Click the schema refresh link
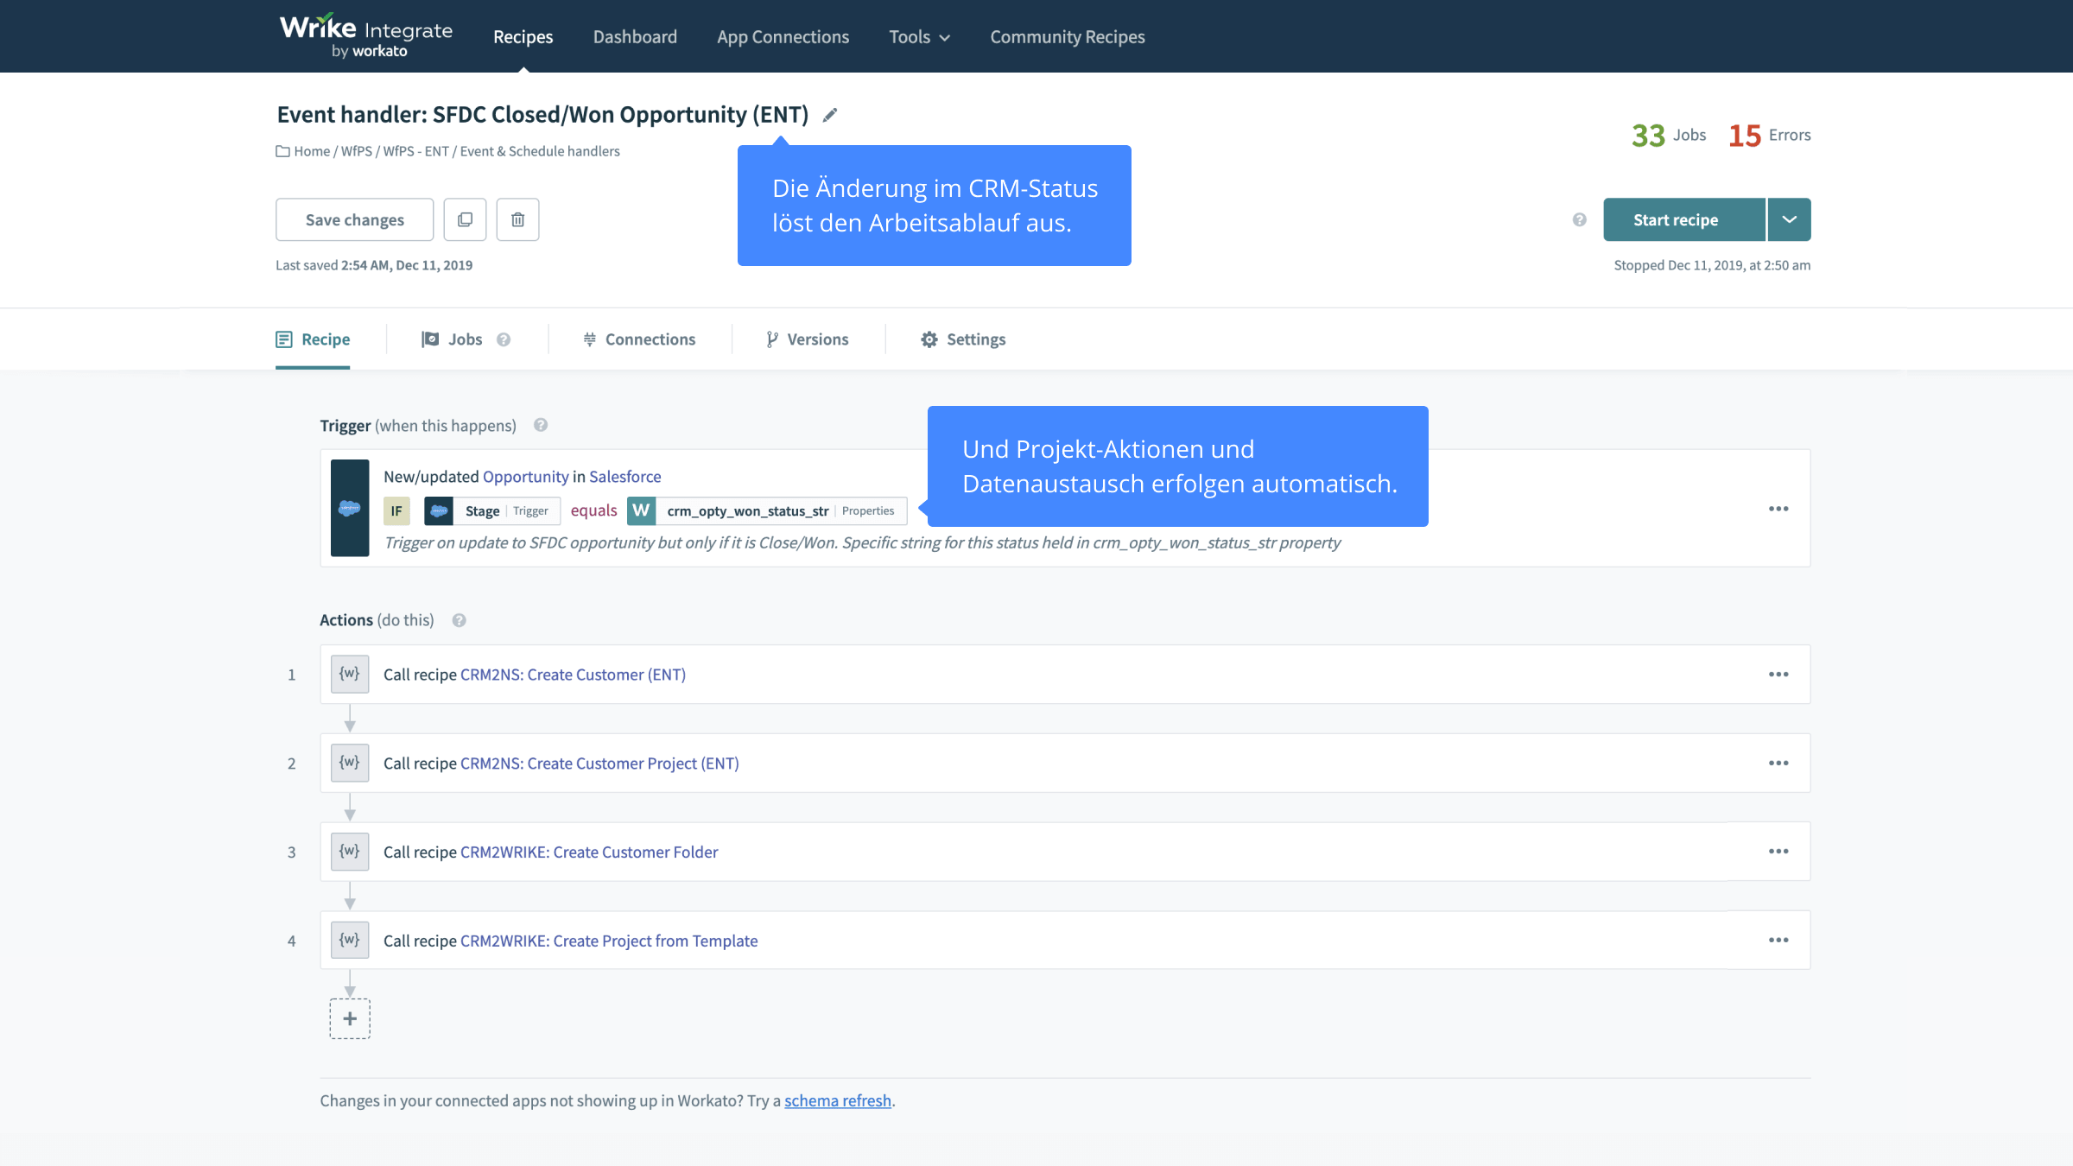The width and height of the screenshot is (2073, 1166). (x=838, y=1100)
